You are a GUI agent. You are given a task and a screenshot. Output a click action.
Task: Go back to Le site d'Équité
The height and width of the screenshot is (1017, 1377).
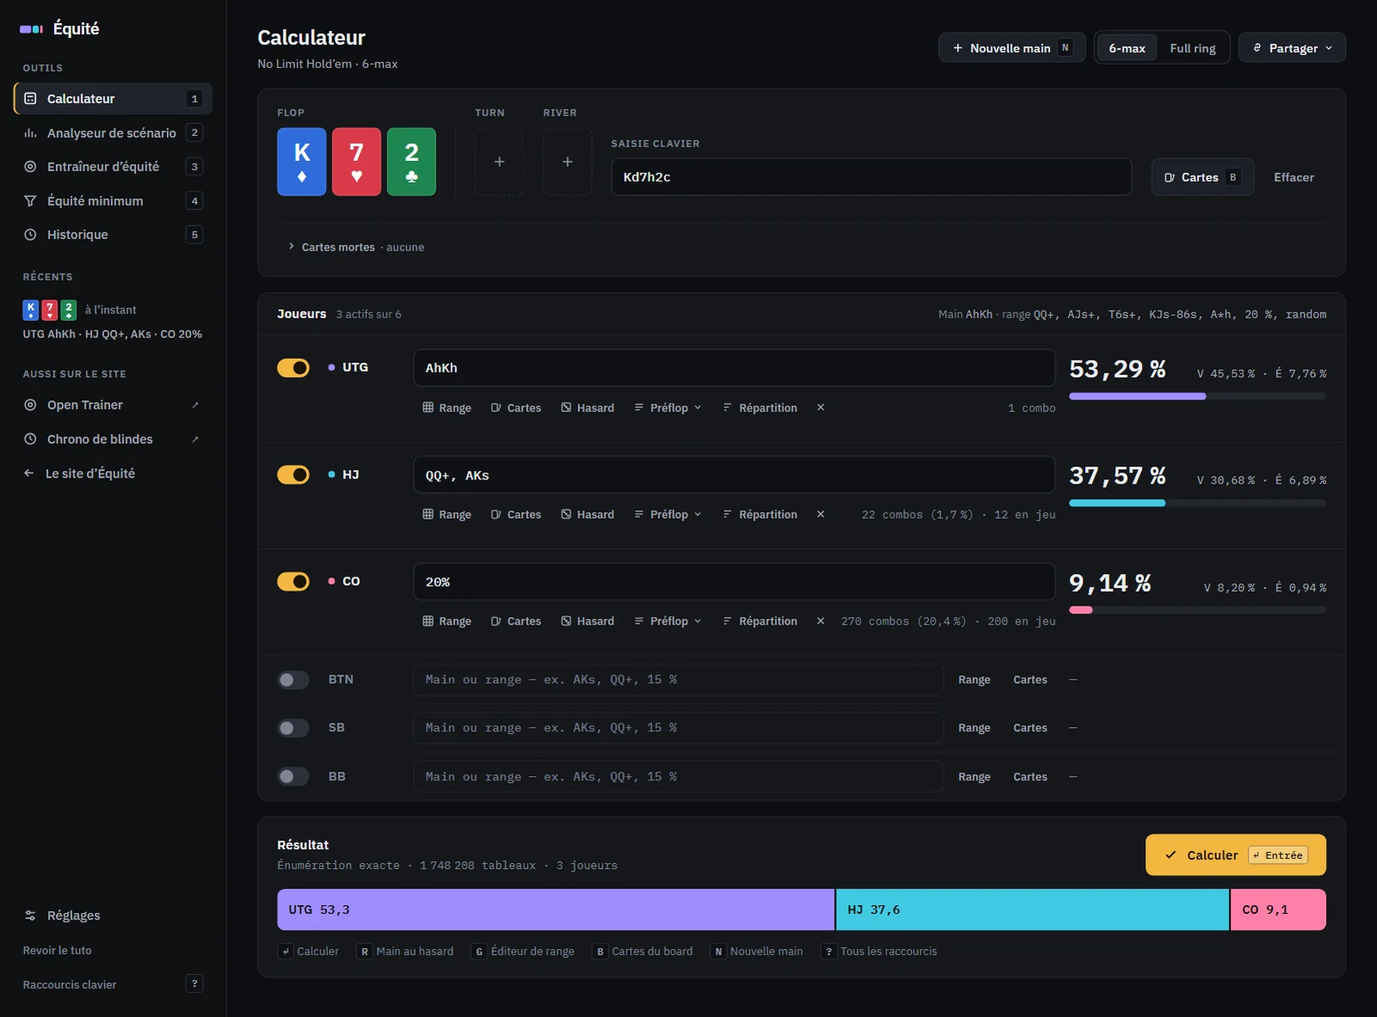click(x=113, y=473)
